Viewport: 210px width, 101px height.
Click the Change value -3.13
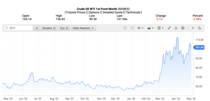click(x=159, y=19)
